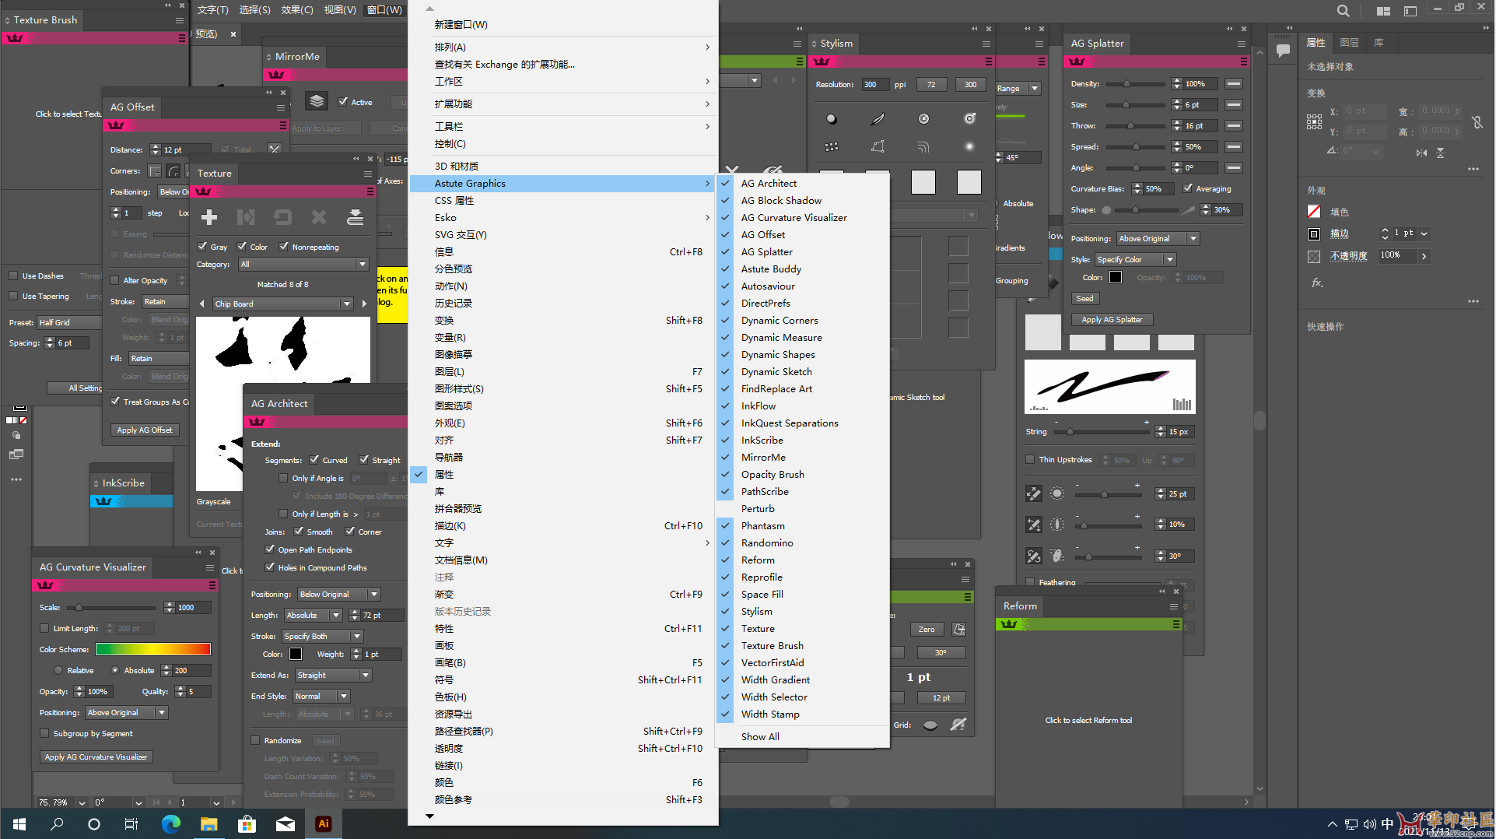The image size is (1496, 839).
Task: Open AG Splatter Positioning dropdown
Action: pos(1158,239)
